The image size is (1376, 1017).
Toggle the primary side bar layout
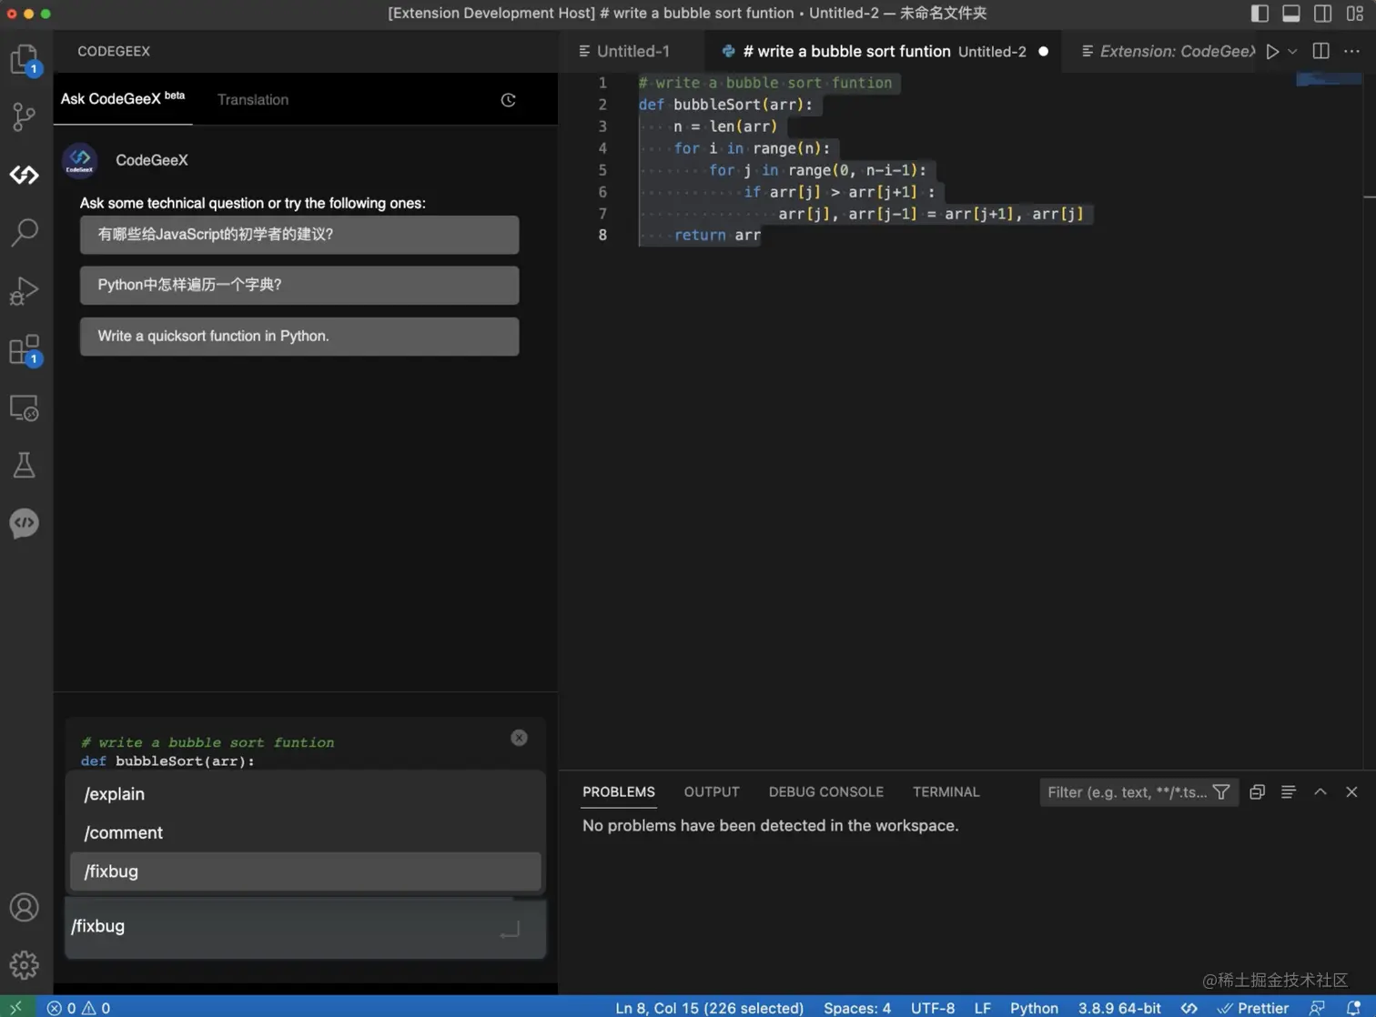tap(1260, 13)
